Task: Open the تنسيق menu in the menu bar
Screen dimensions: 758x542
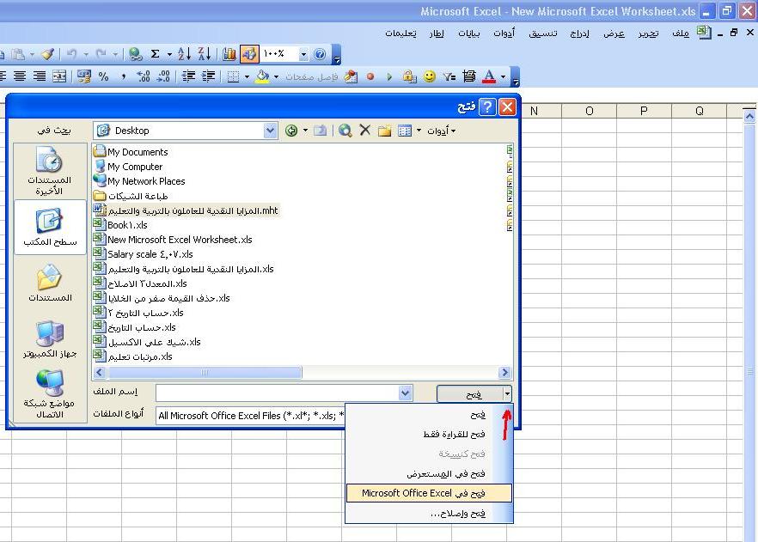Action: pos(543,33)
